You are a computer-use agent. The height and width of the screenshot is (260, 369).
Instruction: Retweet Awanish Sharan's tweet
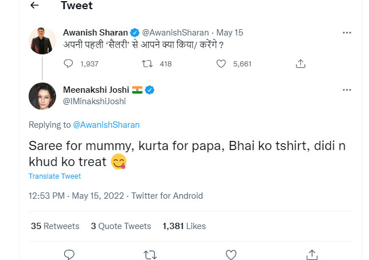(146, 64)
